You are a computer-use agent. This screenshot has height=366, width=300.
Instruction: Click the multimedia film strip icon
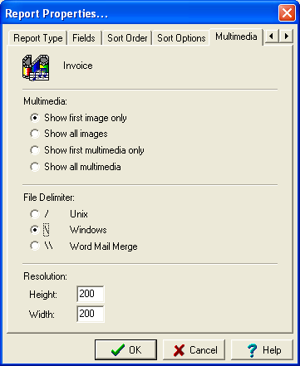36,67
